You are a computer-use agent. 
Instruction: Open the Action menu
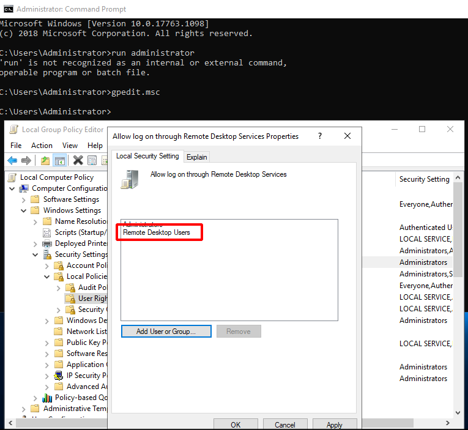point(42,146)
